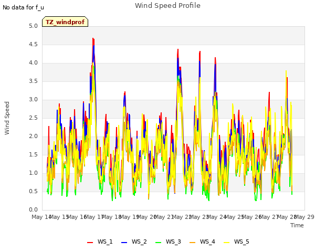Click the 4.0 y-axis tick label
Viewport: 336px width, 252px height.
[x=33, y=63]
